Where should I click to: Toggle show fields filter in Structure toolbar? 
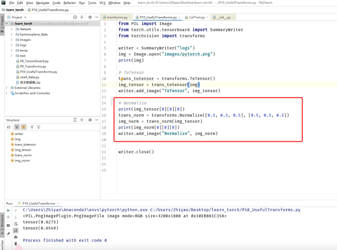[x=23, y=127]
